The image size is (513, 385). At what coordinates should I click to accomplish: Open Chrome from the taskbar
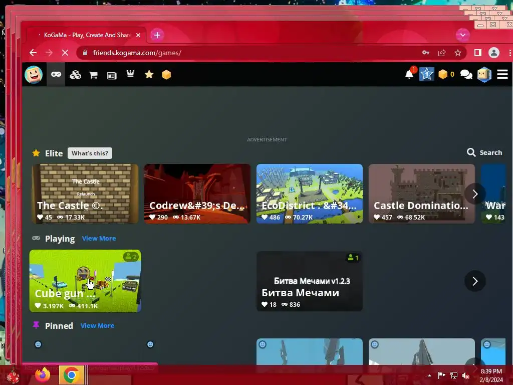(72, 375)
